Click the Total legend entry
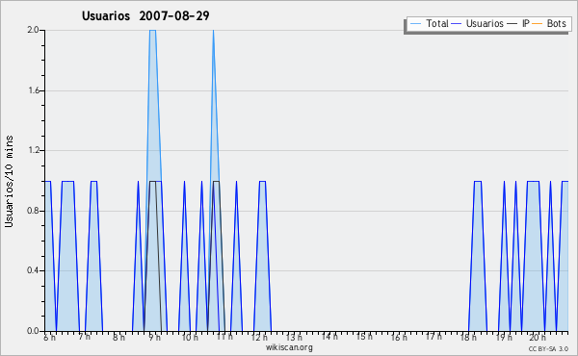Screen dimensions: 578x356 point(430,23)
